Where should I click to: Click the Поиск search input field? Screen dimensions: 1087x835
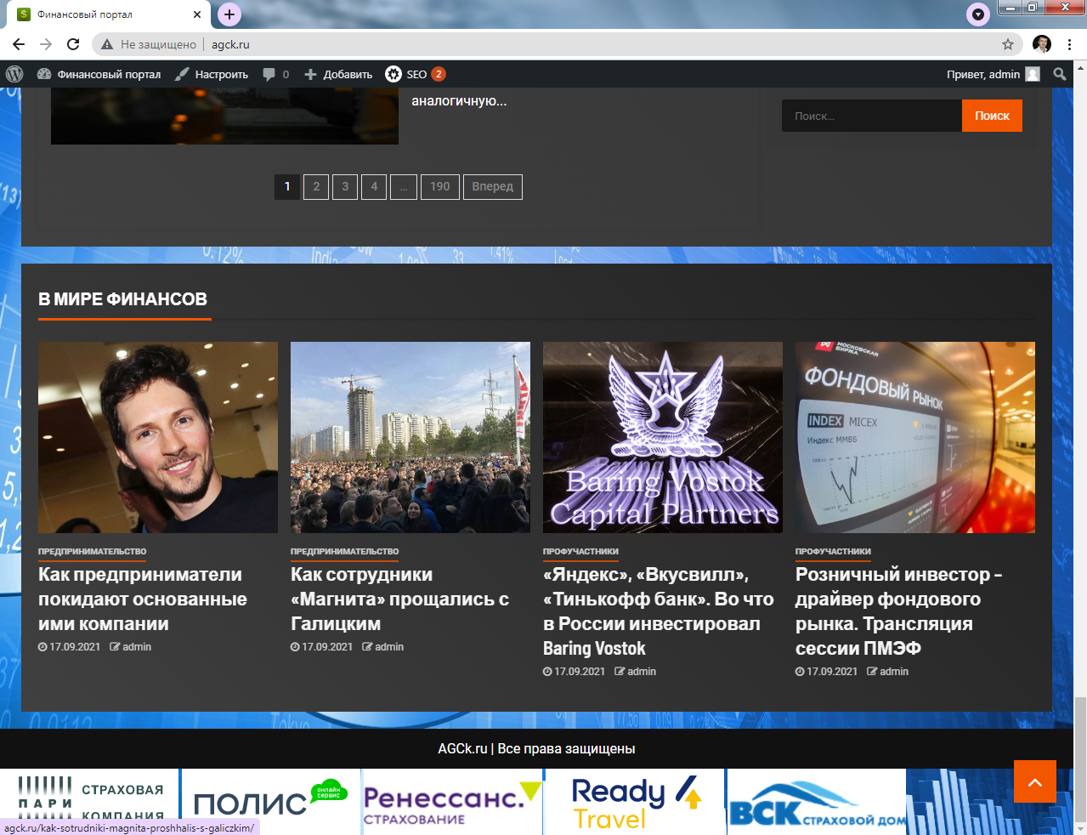click(872, 116)
